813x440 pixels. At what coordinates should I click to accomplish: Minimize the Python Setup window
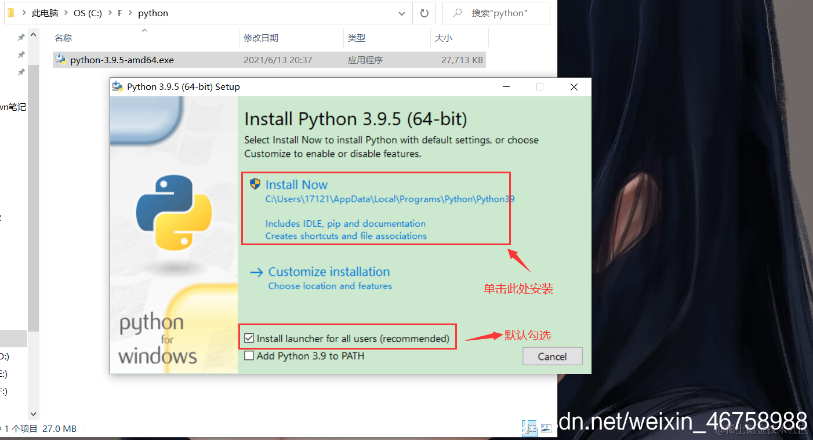point(506,87)
